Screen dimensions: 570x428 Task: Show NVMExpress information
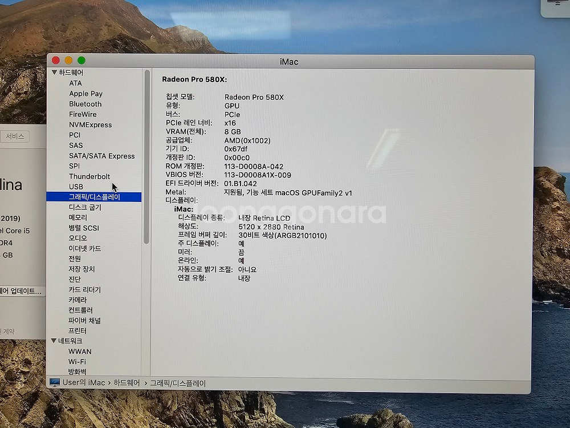click(91, 124)
